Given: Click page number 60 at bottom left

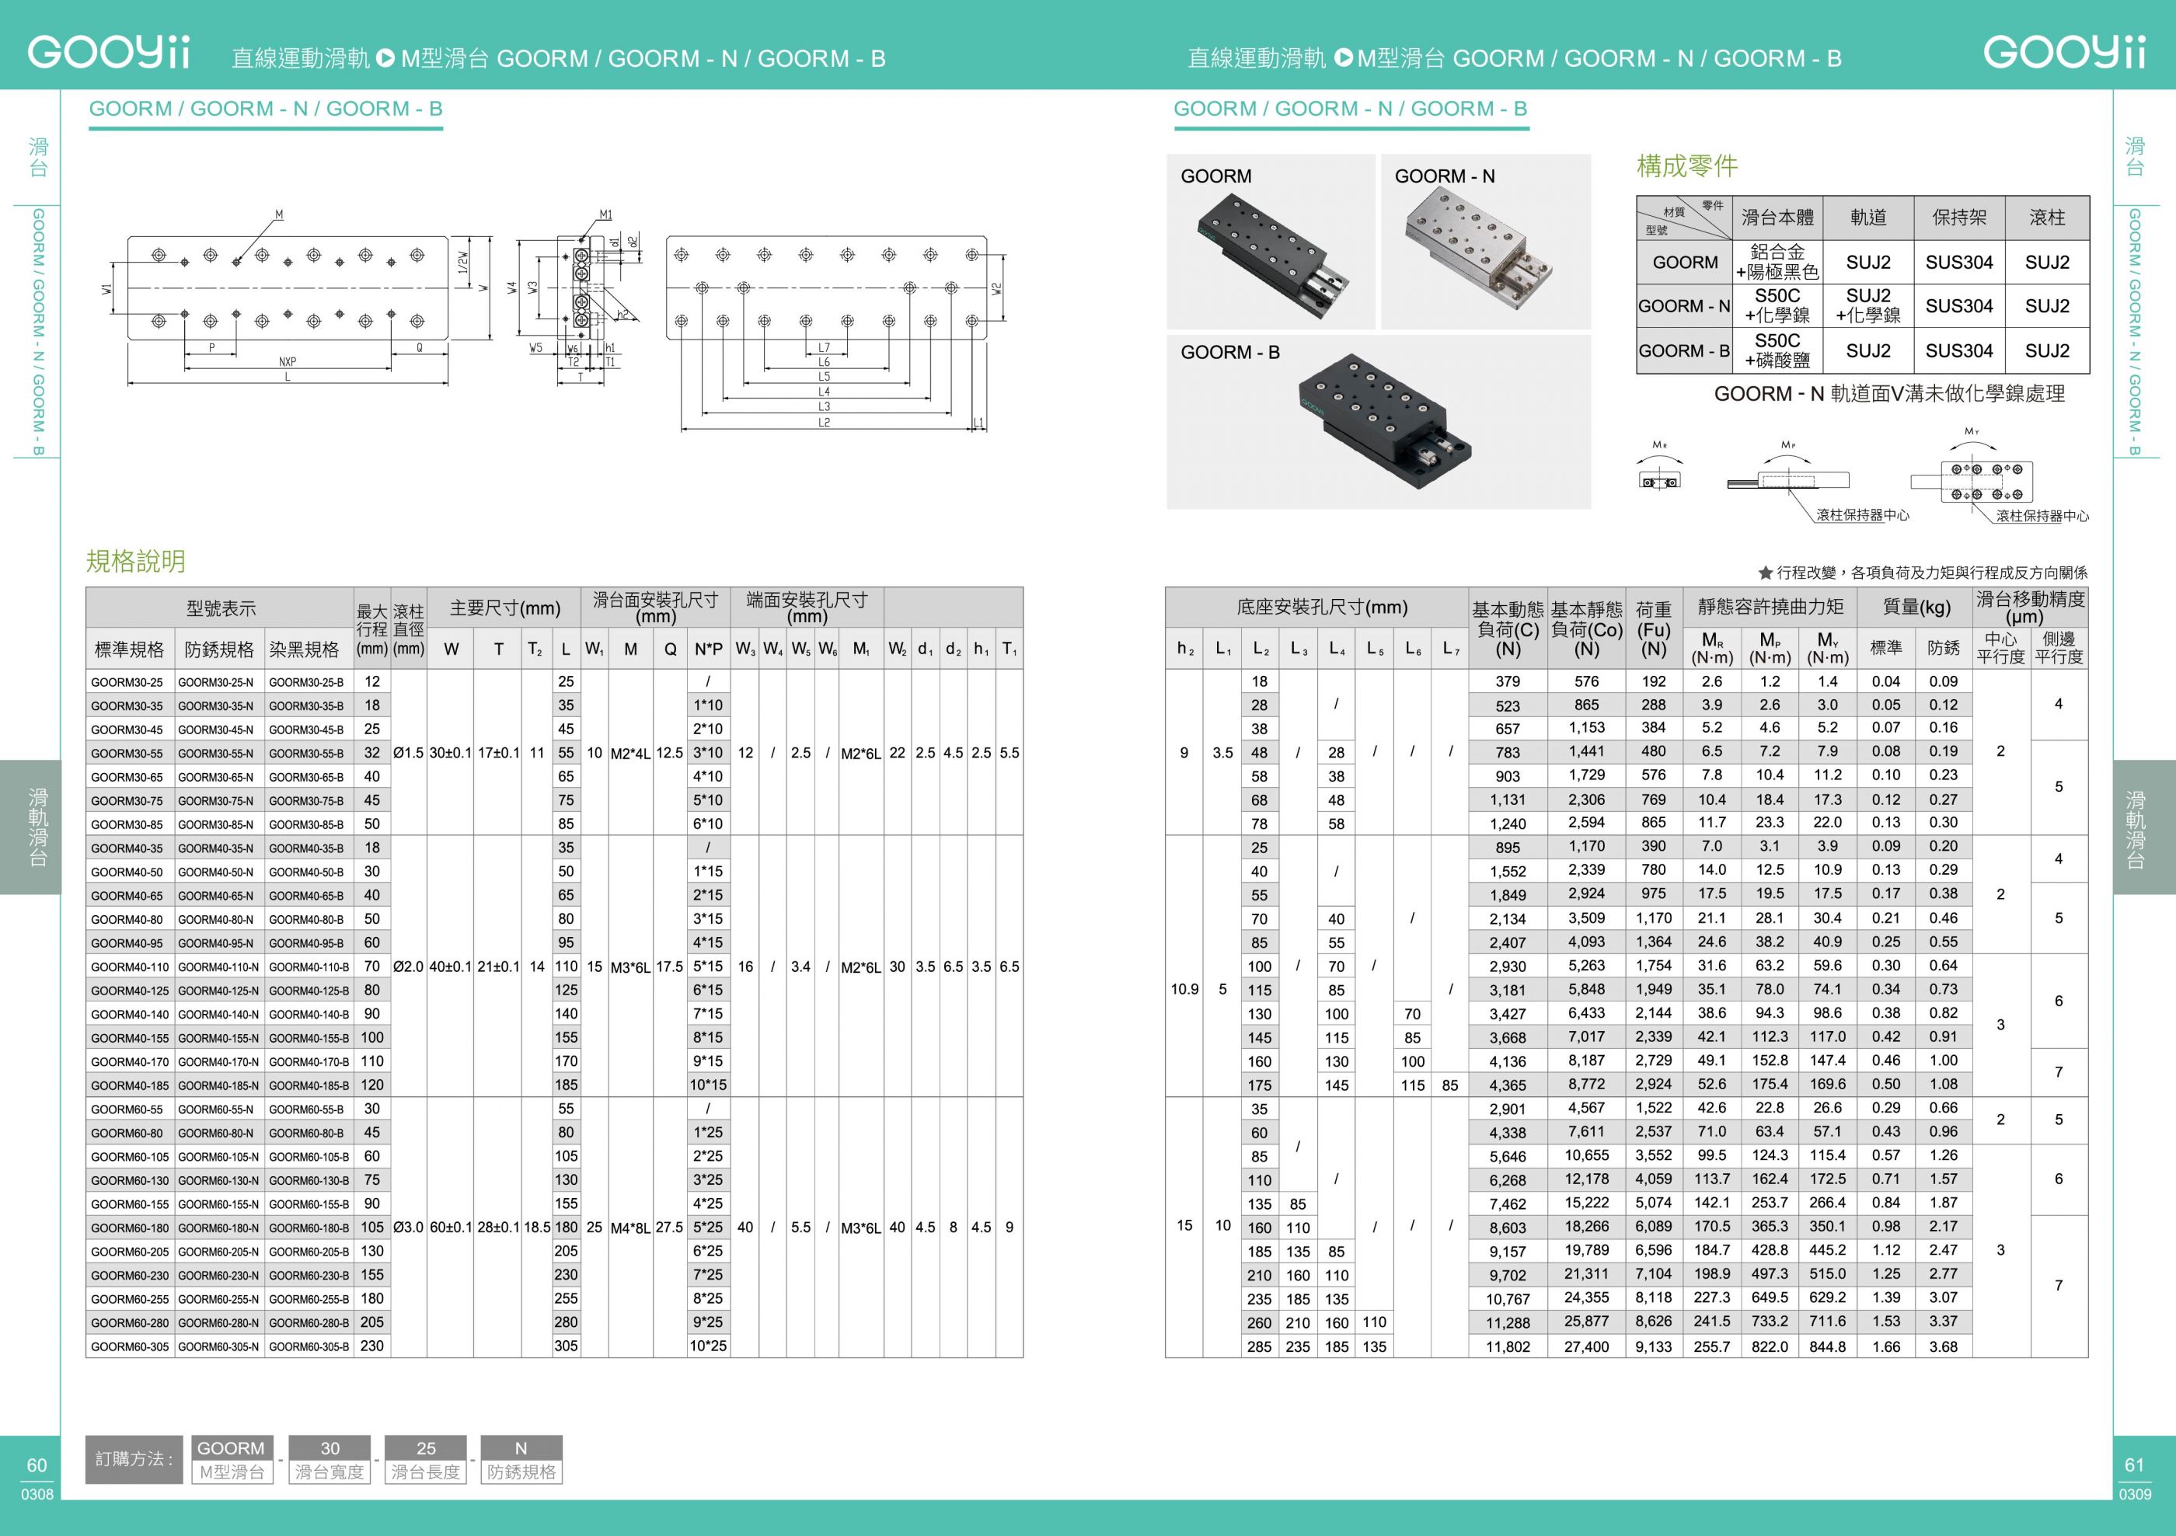Looking at the screenshot, I should click(x=37, y=1465).
